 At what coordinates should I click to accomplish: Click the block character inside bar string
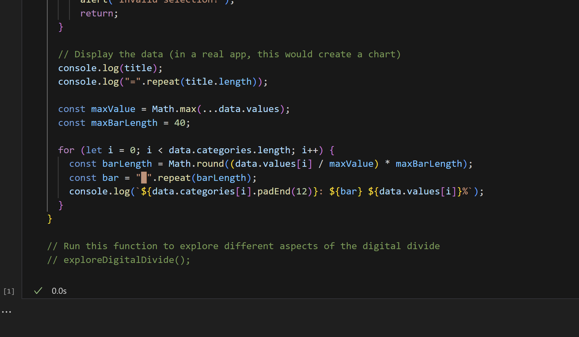144,178
